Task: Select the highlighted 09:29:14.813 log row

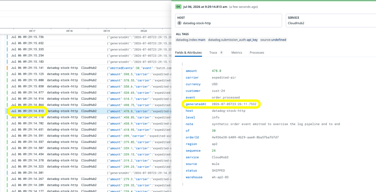Action: (x=88, y=111)
